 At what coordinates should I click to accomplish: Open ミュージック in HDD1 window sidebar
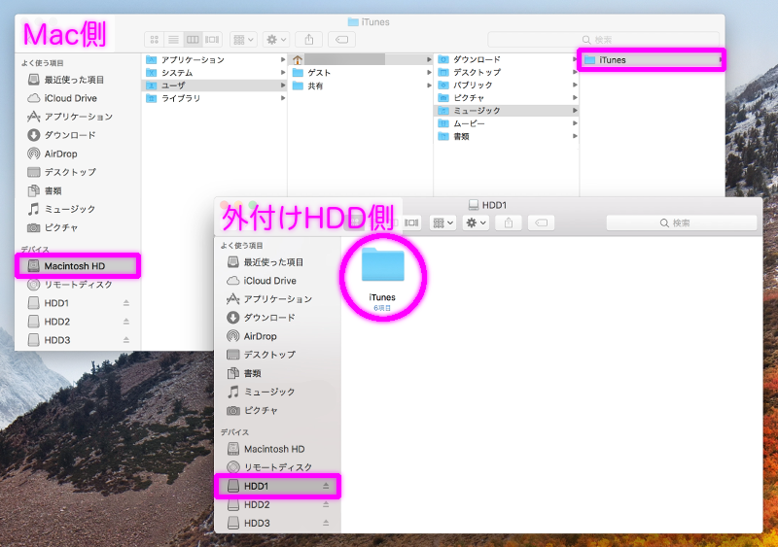[x=261, y=392]
